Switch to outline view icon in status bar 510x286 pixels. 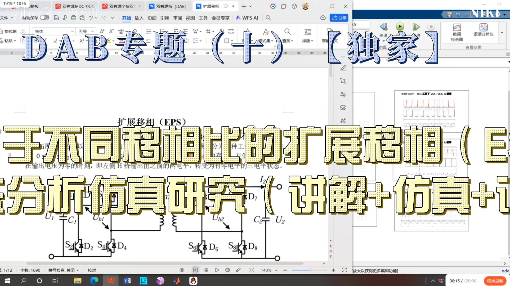[206, 270]
